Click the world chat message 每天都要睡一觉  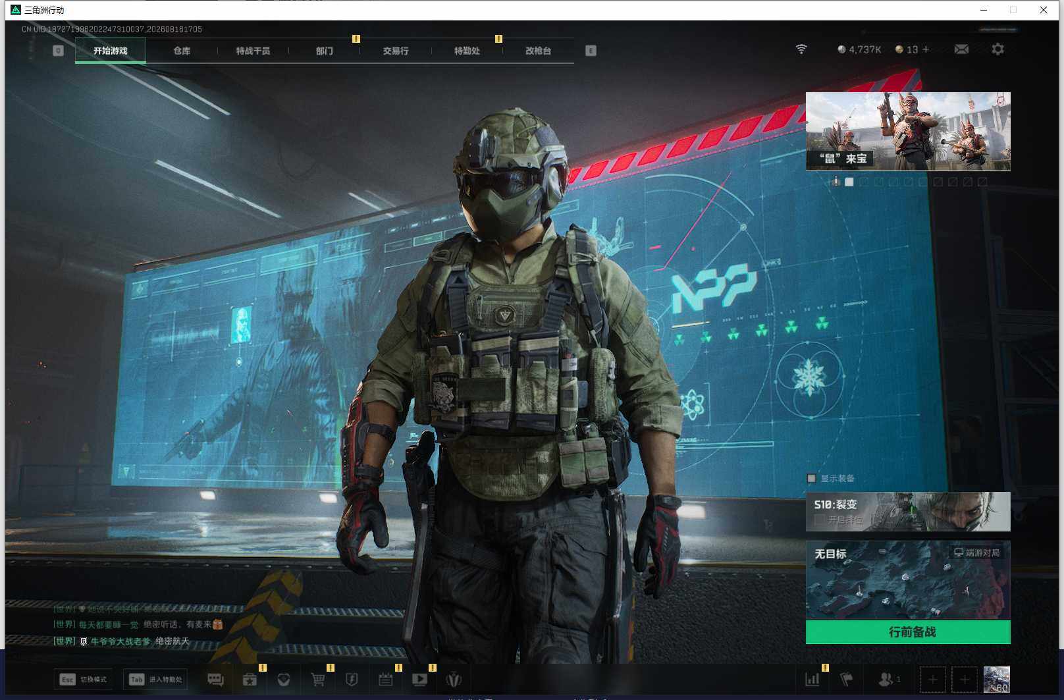click(x=138, y=624)
